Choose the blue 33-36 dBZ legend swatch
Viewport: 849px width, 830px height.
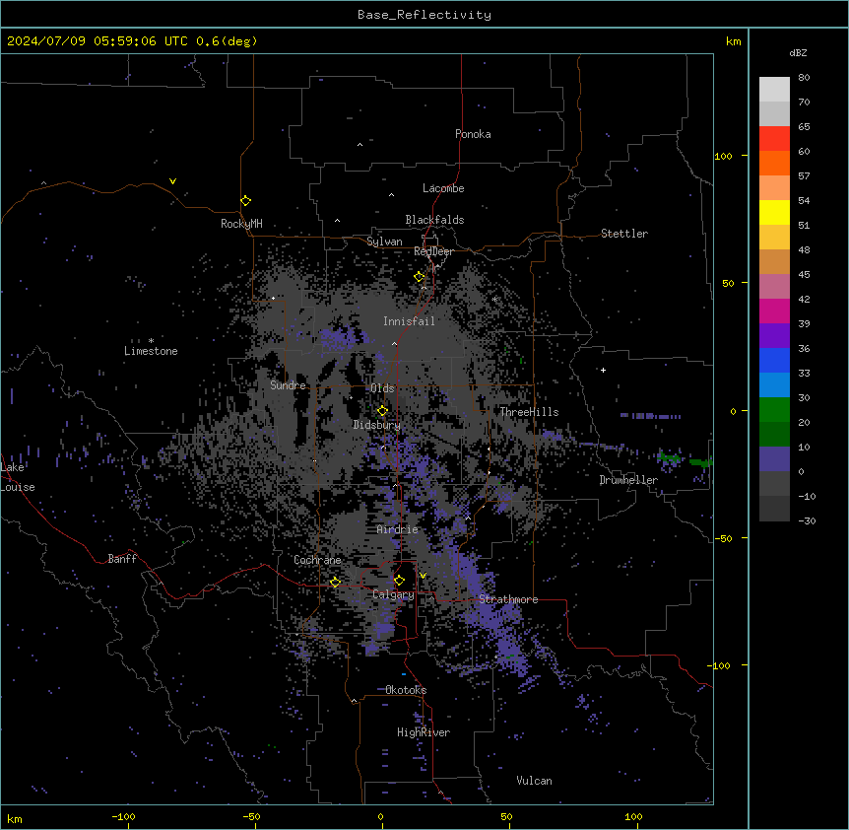pyautogui.click(x=774, y=360)
